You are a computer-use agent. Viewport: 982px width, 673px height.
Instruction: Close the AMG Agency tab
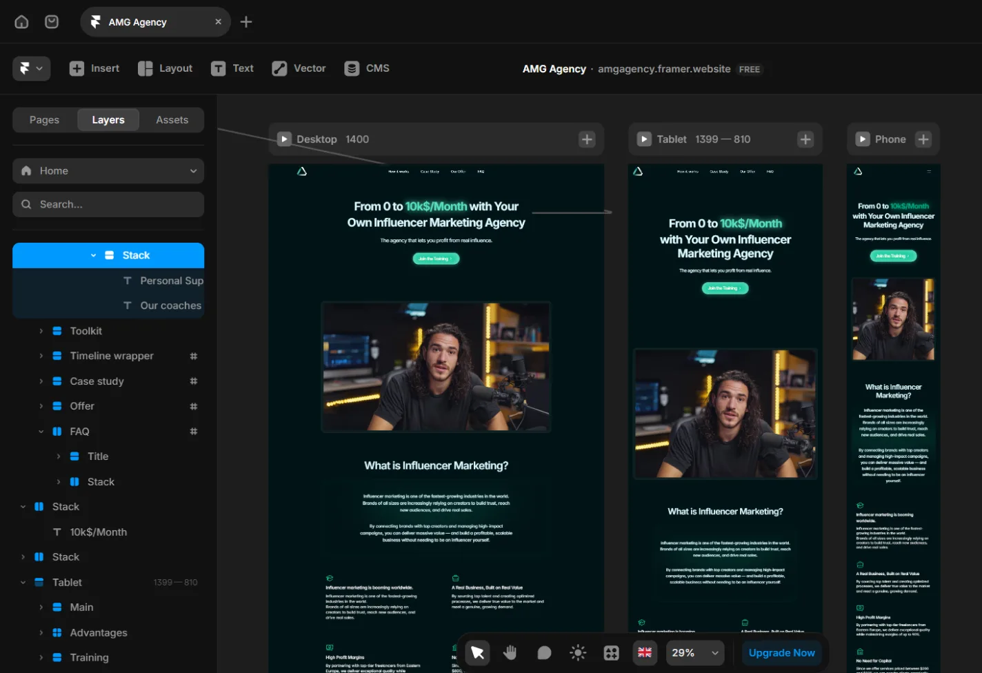[x=218, y=22]
